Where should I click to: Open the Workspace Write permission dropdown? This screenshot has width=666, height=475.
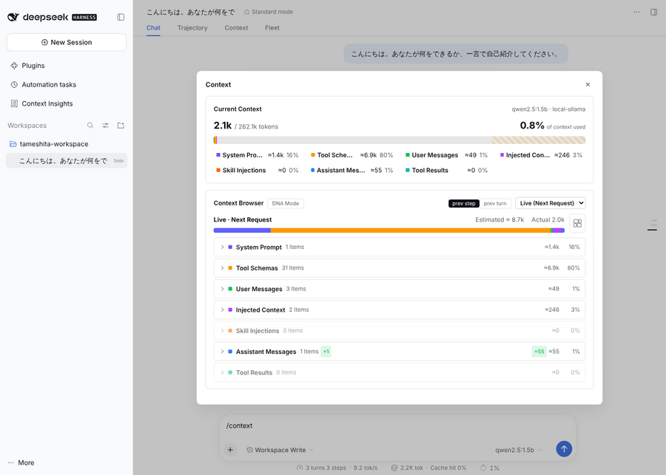(x=280, y=450)
